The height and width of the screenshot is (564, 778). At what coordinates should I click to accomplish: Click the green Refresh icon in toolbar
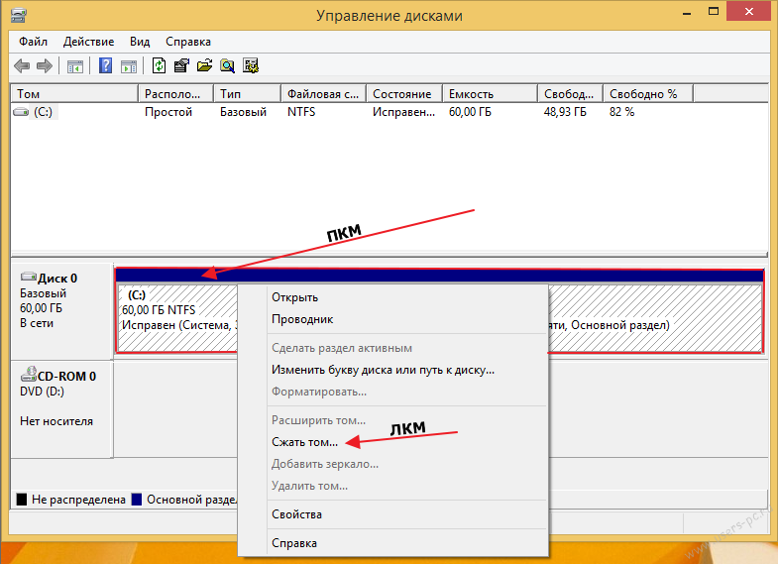pos(159,66)
